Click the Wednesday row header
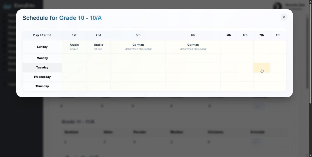 [x=42, y=77]
